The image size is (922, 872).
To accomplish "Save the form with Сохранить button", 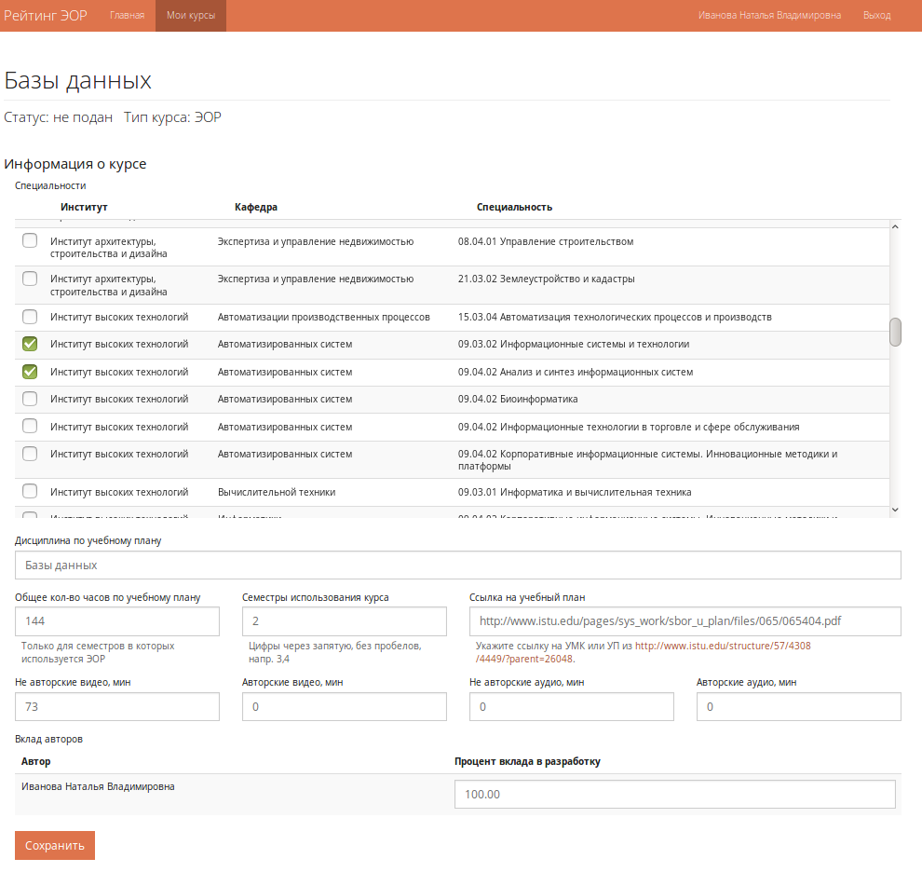I will [55, 846].
